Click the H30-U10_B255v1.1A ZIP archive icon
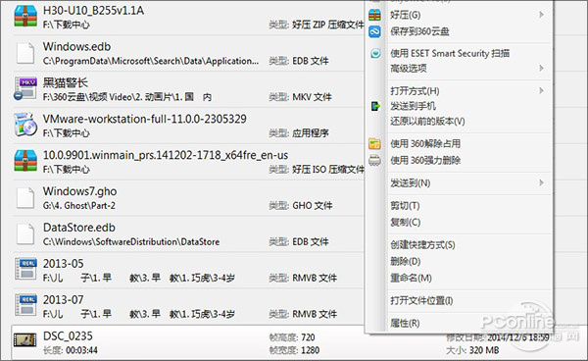Viewport: 588px width, 361px height. coord(25,16)
